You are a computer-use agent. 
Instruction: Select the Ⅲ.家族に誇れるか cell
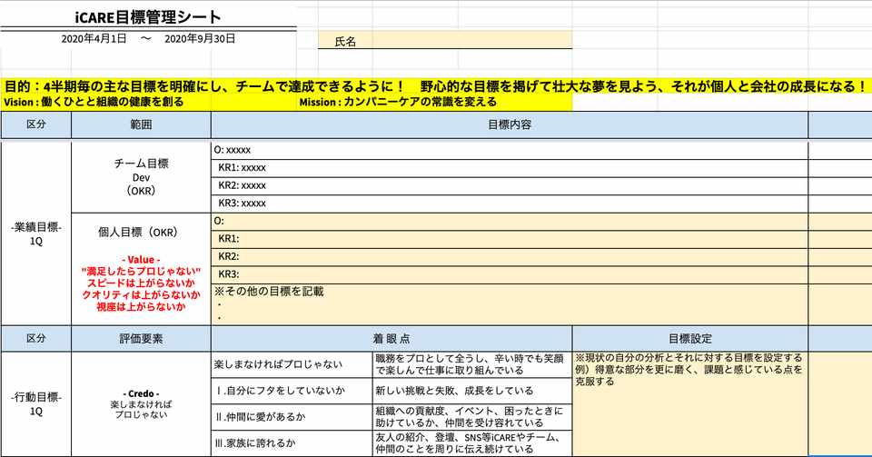pyautogui.click(x=292, y=443)
